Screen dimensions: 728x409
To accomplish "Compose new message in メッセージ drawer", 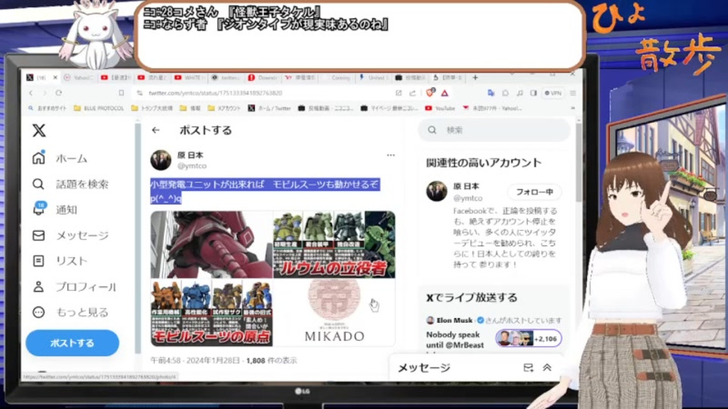I will tap(528, 367).
